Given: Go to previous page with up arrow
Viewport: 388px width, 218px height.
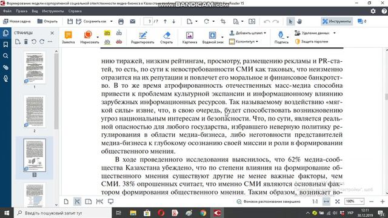Looking at the screenshot, I should coord(165,22).
